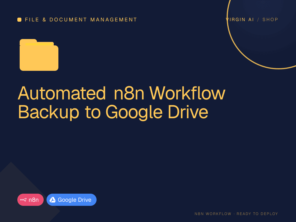Viewport: 296px width, 222px height.
Task: Click the 'SHOP' text in header
Action: [x=270, y=20]
